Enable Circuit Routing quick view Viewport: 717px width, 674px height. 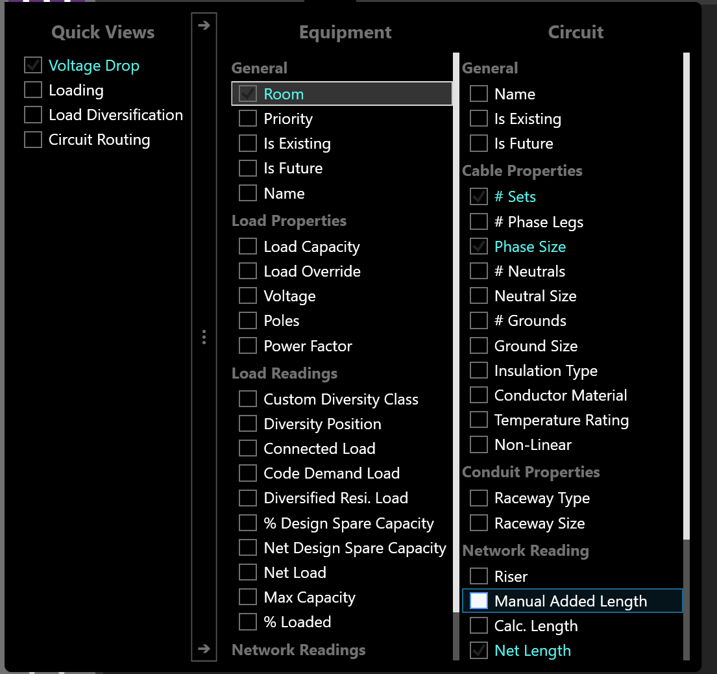coord(33,140)
